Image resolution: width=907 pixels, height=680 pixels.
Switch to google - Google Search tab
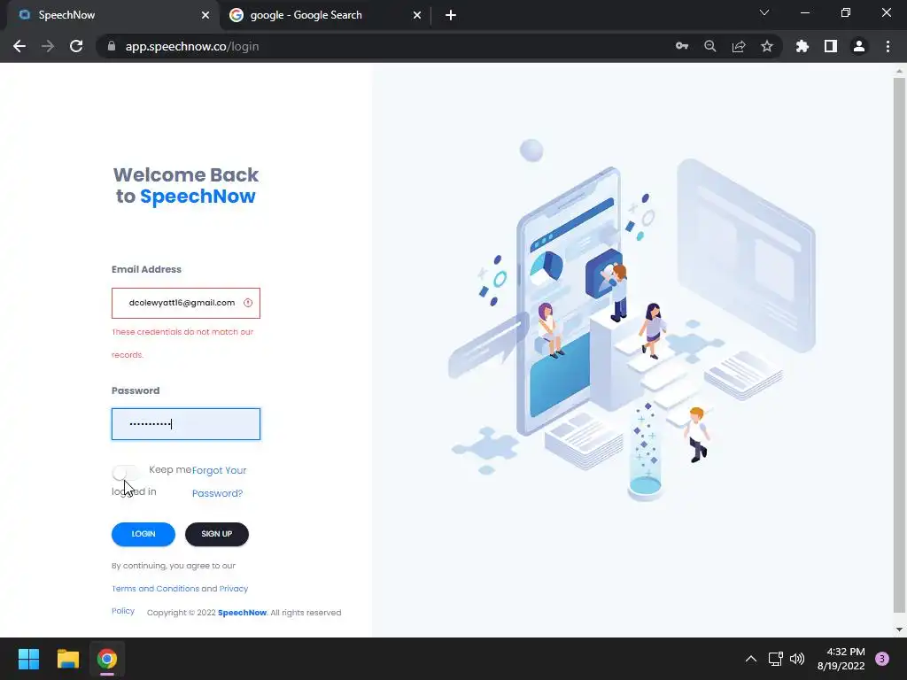pos(324,15)
